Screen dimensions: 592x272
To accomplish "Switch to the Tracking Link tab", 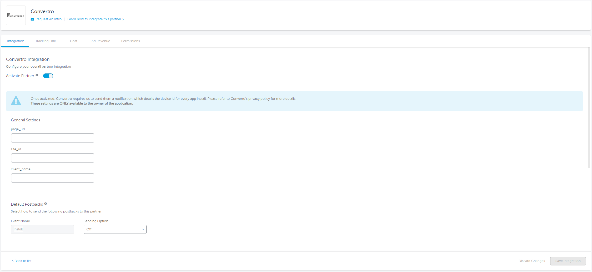I will click(46, 41).
